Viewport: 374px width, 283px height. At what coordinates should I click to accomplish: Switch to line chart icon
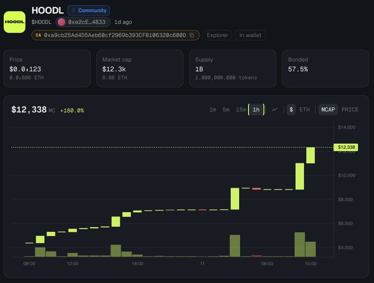point(274,109)
